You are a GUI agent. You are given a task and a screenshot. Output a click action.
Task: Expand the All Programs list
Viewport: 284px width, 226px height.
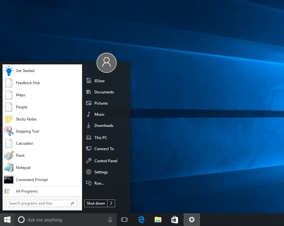point(27,191)
